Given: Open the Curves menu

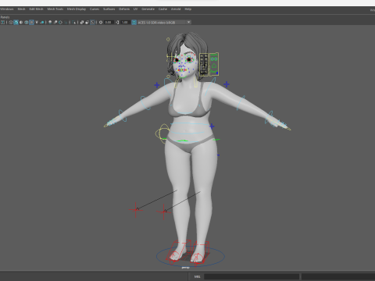Looking at the screenshot, I should tap(95, 9).
